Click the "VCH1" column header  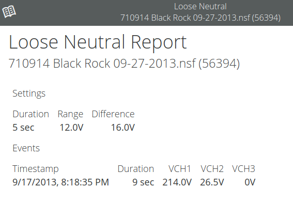click(180, 169)
